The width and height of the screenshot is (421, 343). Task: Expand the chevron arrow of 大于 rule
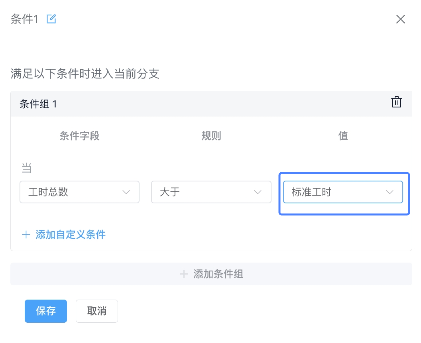[258, 192]
